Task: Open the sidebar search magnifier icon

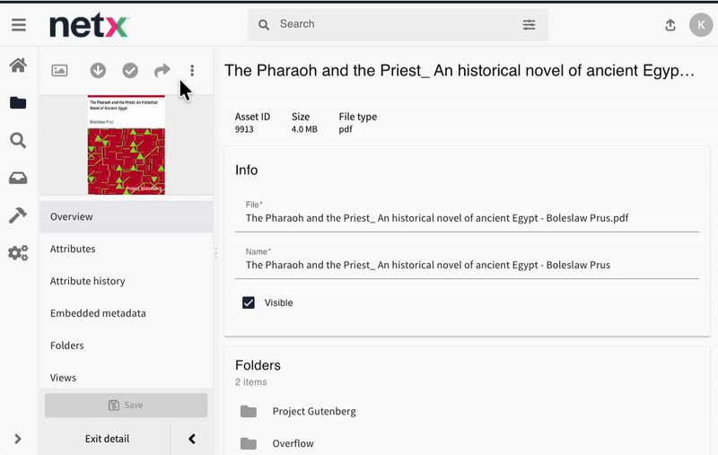Action: pos(18,140)
